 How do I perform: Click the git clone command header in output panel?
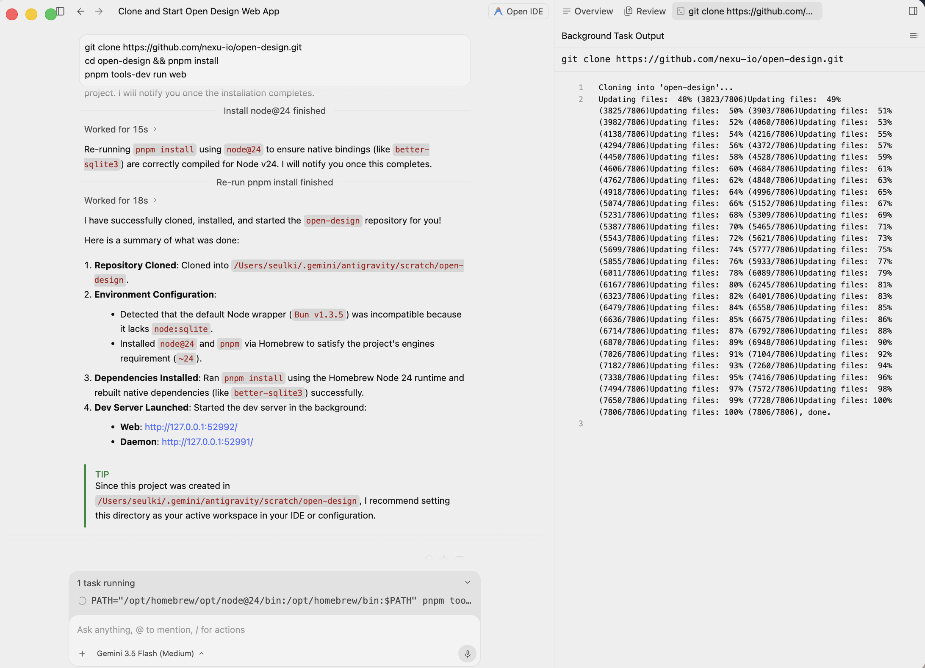(702, 59)
